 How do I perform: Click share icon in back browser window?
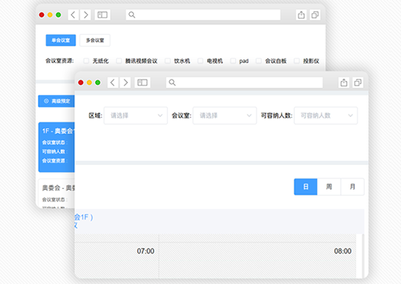tap(301, 15)
